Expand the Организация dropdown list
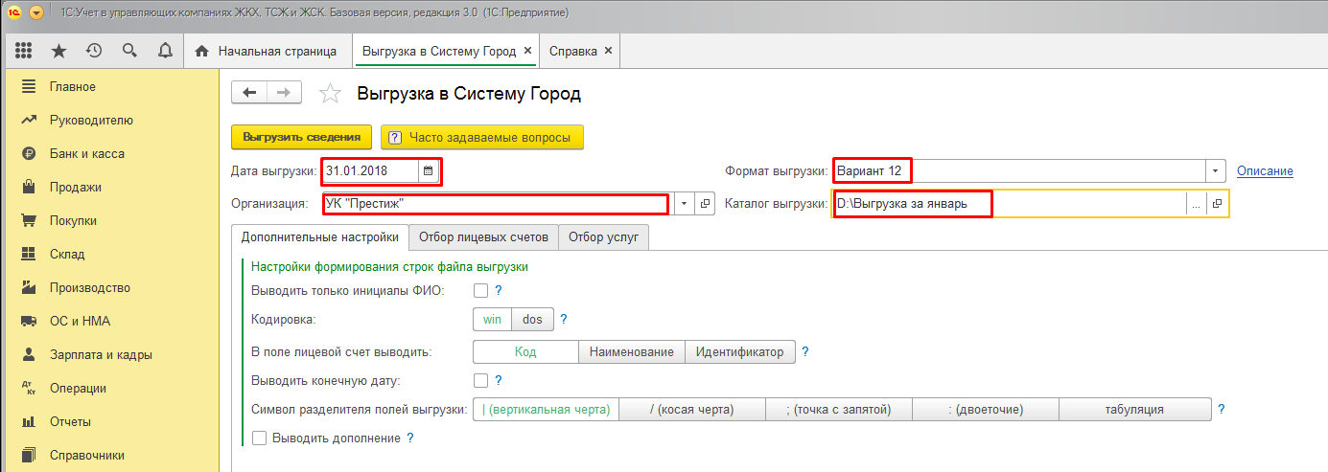Screen dimensions: 1328x472 pyautogui.click(x=685, y=204)
